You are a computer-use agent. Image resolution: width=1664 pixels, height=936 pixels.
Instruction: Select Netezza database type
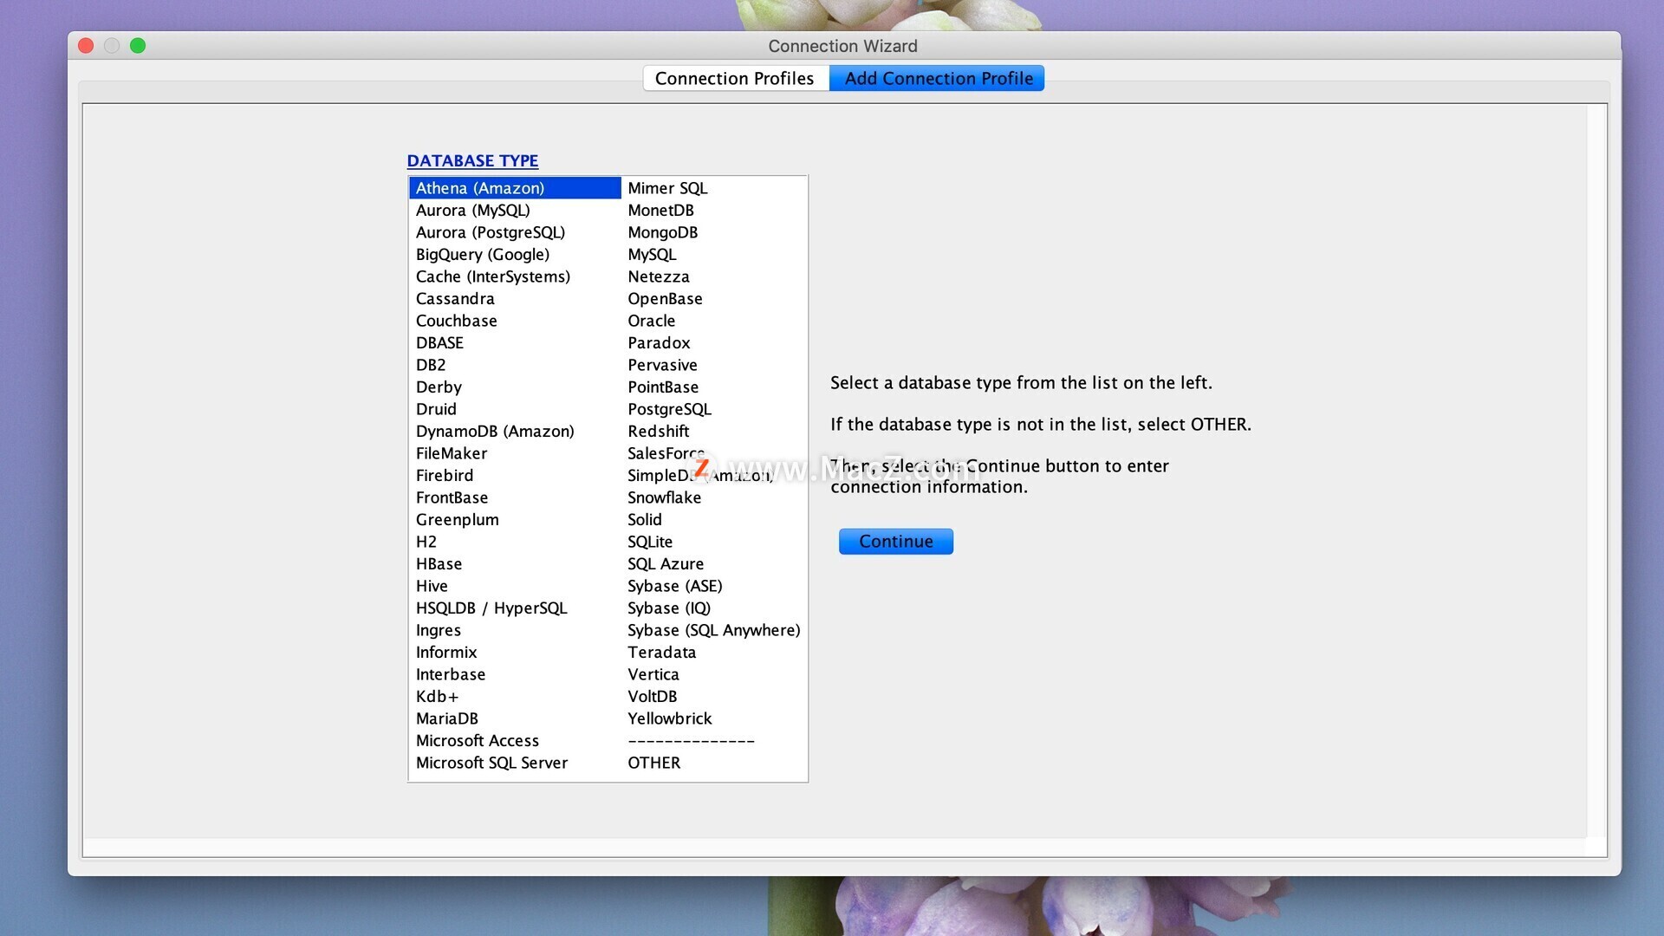(x=714, y=276)
